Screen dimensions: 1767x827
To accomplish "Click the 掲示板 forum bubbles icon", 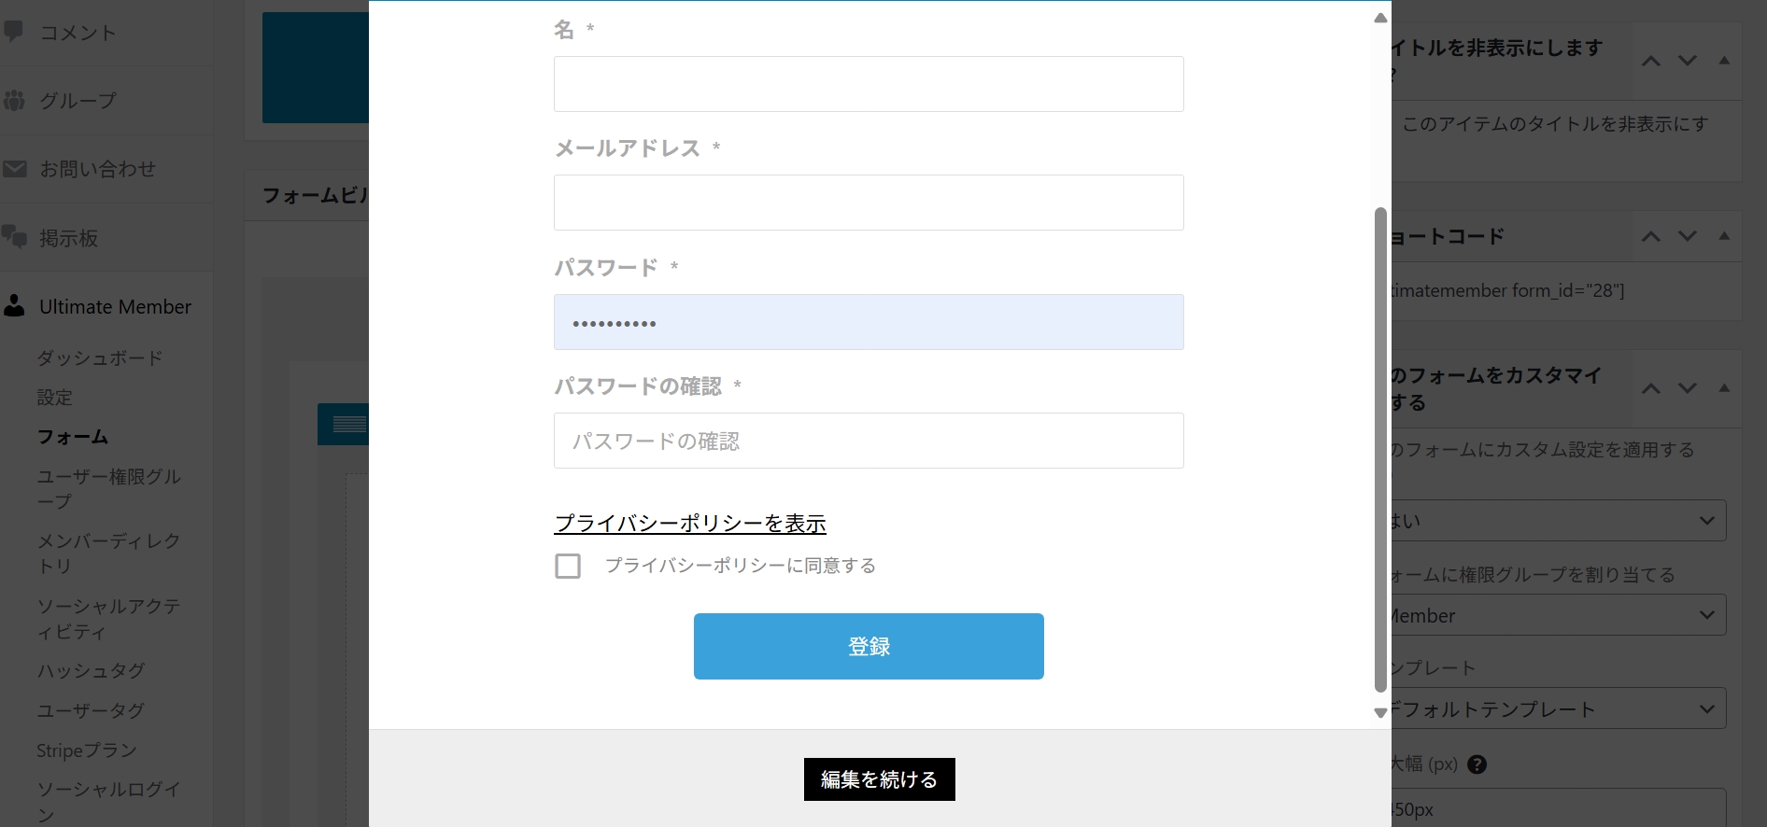I will pos(14,237).
